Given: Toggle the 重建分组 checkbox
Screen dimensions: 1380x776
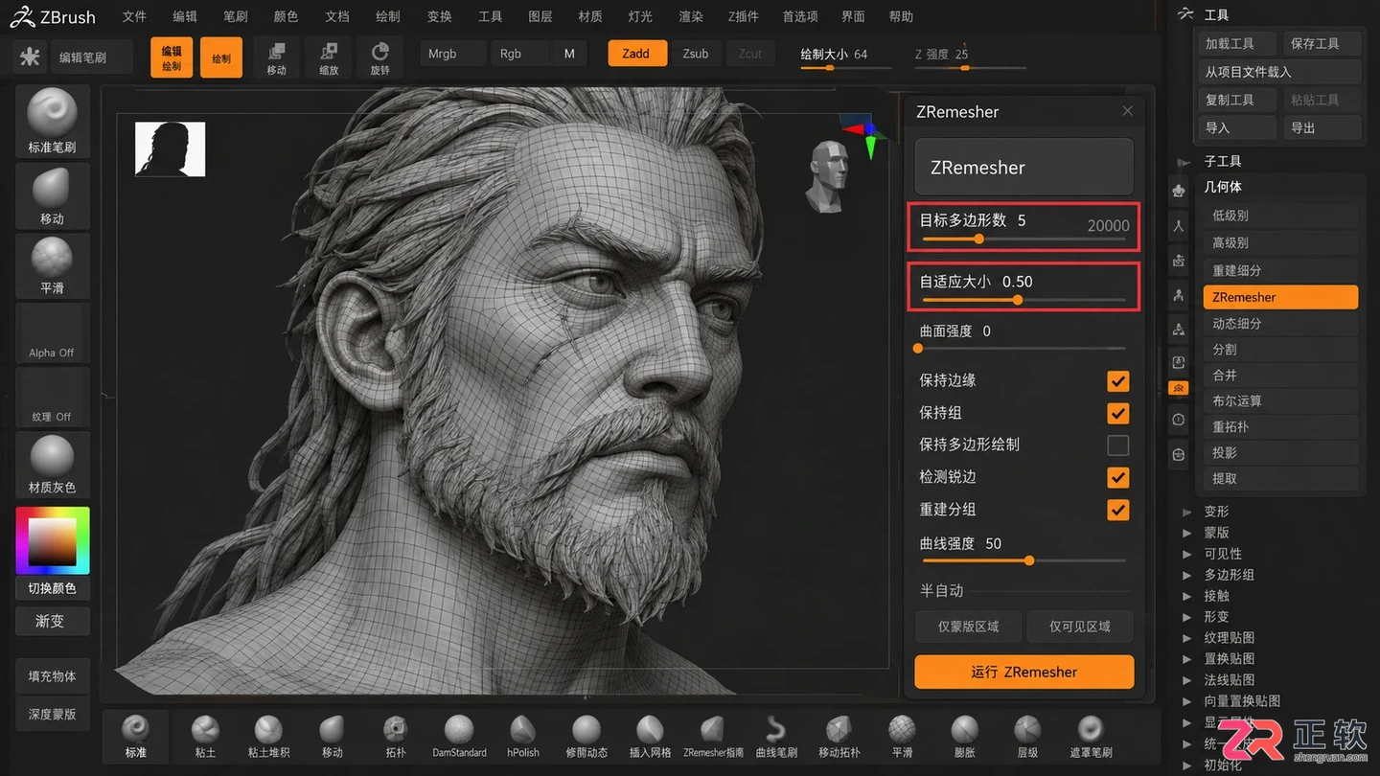Looking at the screenshot, I should [x=1117, y=510].
